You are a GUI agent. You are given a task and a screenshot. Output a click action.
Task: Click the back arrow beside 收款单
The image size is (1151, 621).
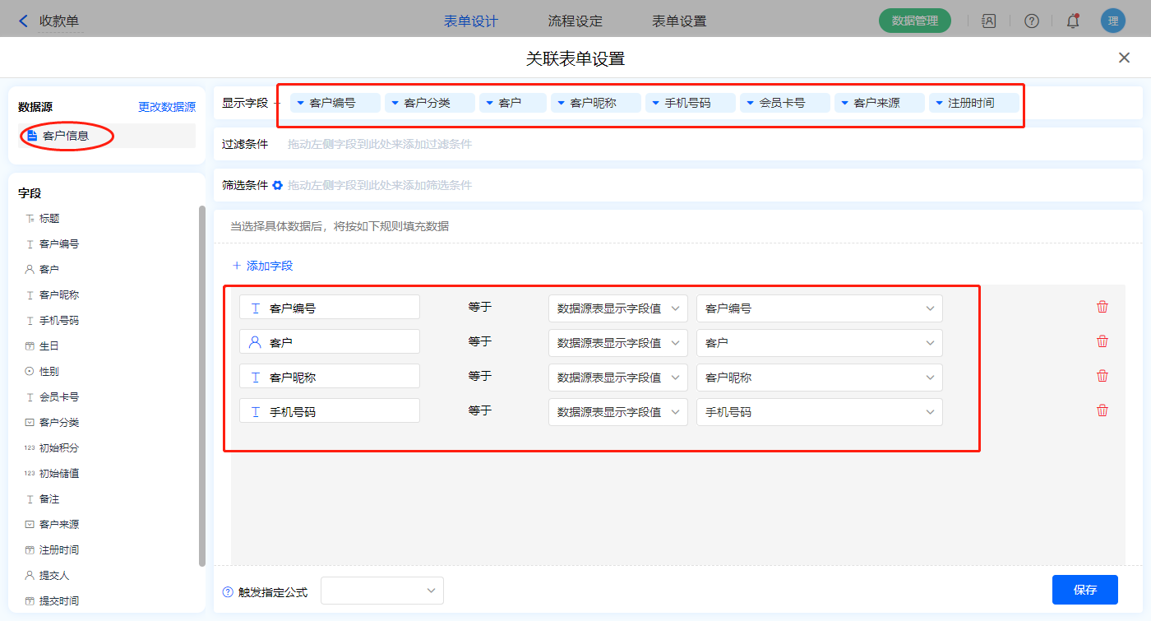click(23, 21)
